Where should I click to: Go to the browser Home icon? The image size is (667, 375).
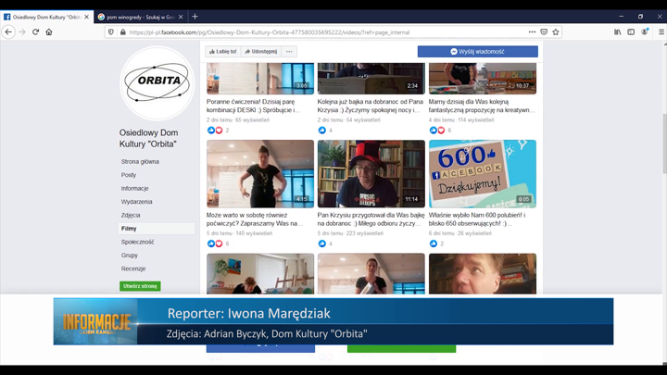tap(50, 31)
